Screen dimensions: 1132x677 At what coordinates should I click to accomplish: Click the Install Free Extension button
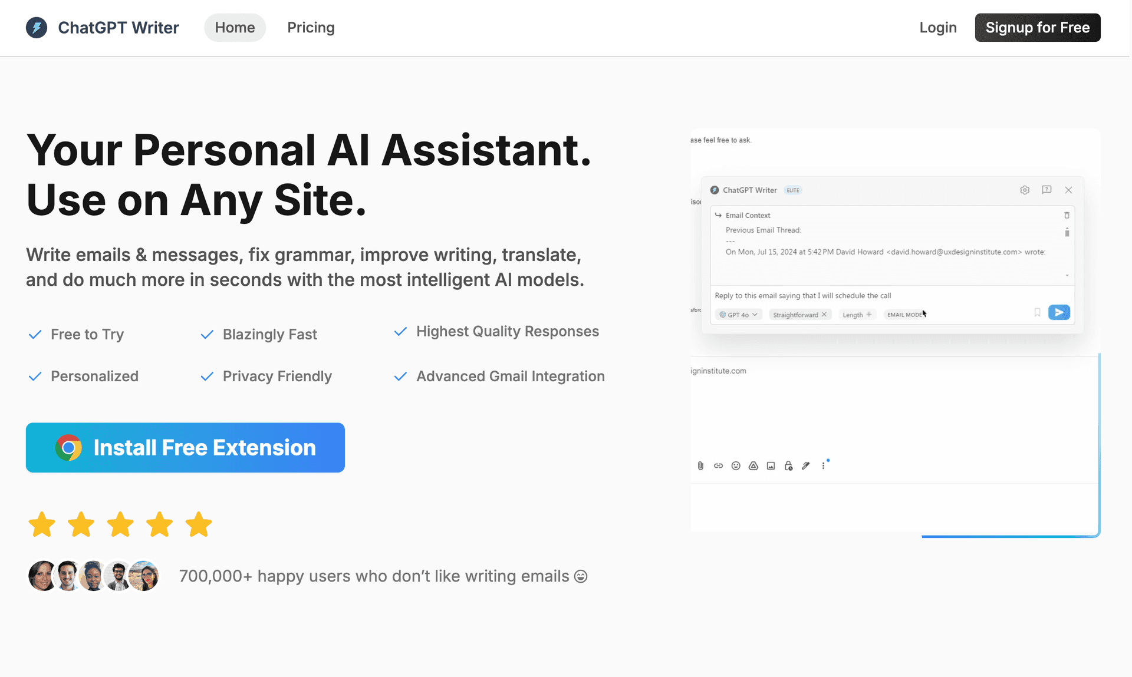click(x=185, y=447)
